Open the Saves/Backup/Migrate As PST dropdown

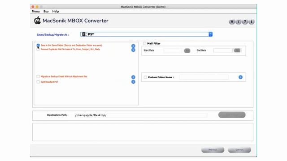pos(146,34)
